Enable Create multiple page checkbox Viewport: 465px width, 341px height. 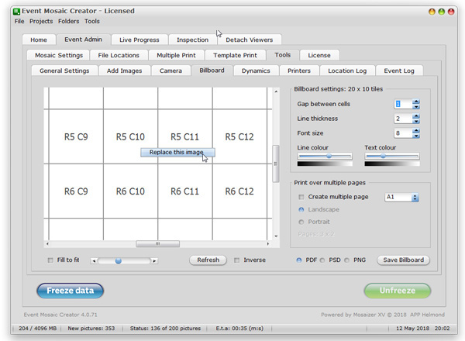pos(301,197)
